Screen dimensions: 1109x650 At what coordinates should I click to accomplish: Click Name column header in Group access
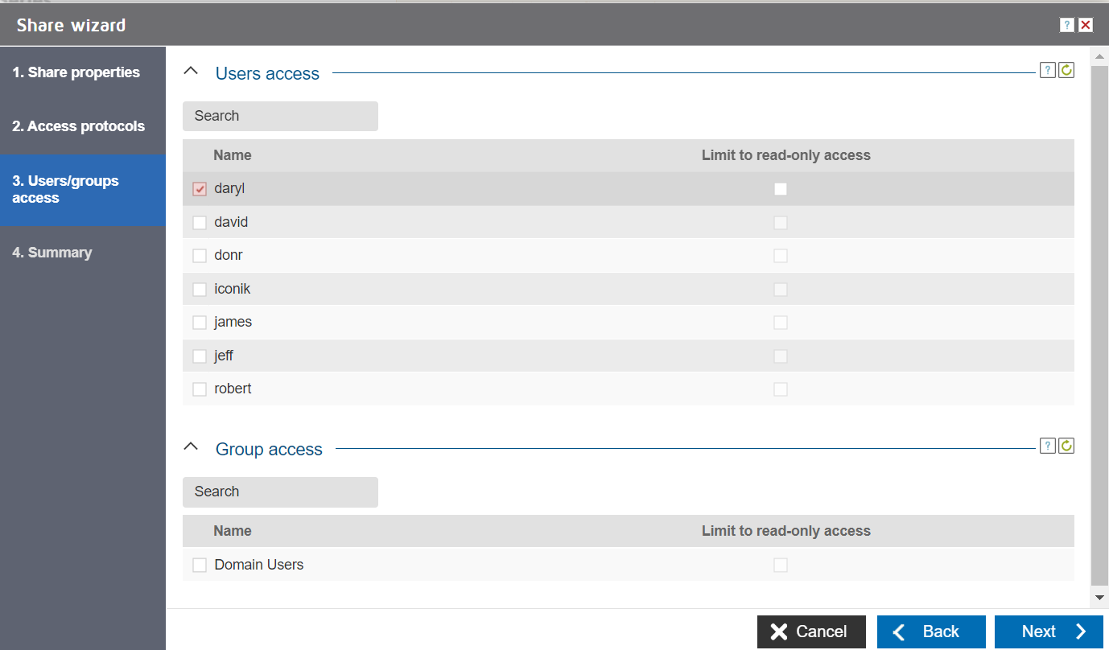(x=233, y=531)
